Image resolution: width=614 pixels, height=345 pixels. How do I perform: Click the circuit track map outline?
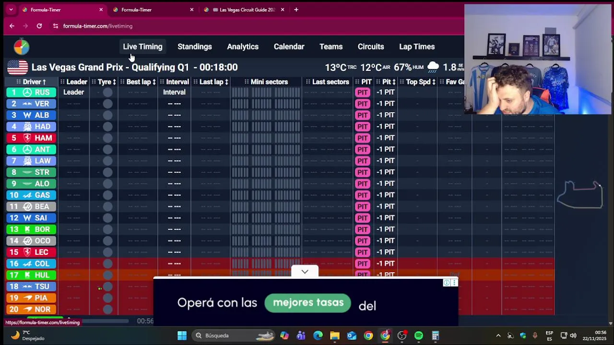pos(580,195)
